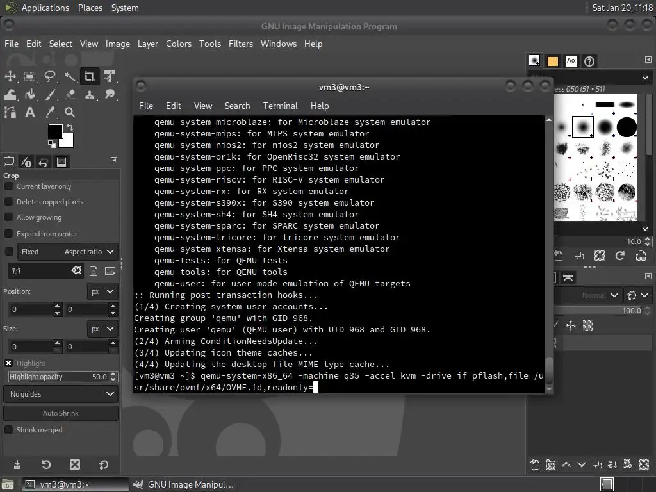This screenshot has height=492, width=656.
Task: Enable Delete cropped pixels
Action: coord(8,202)
